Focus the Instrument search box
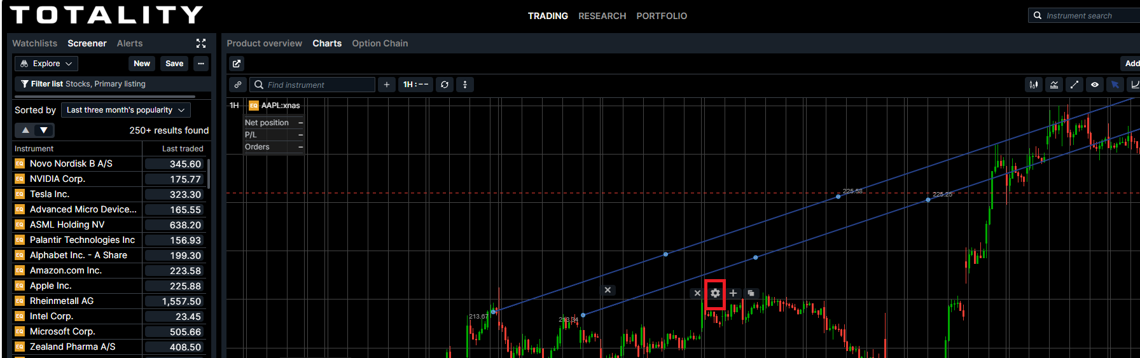Image resolution: width=1140 pixels, height=358 pixels. [1084, 15]
